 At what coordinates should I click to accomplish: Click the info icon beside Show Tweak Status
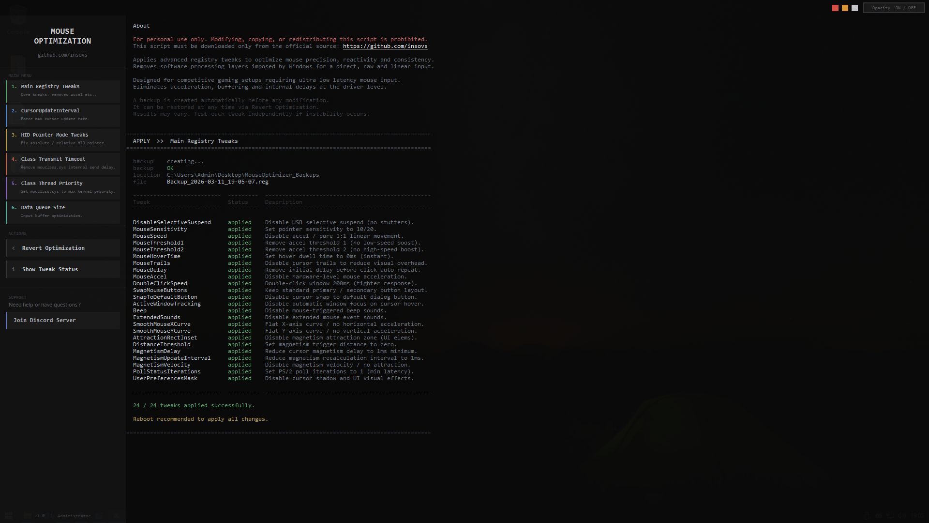click(x=14, y=269)
